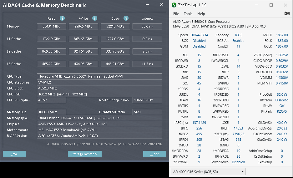The width and height of the screenshot is (293, 178).
Task: Click the CPU Clock value 4650.3 MHz
Action: pyautogui.click(x=99, y=88)
